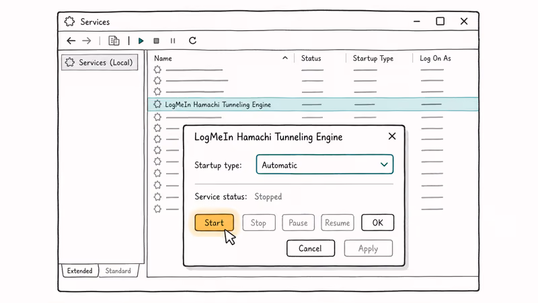Open the properties sheet toolbar icon
The height and width of the screenshot is (303, 538).
pyautogui.click(x=114, y=41)
